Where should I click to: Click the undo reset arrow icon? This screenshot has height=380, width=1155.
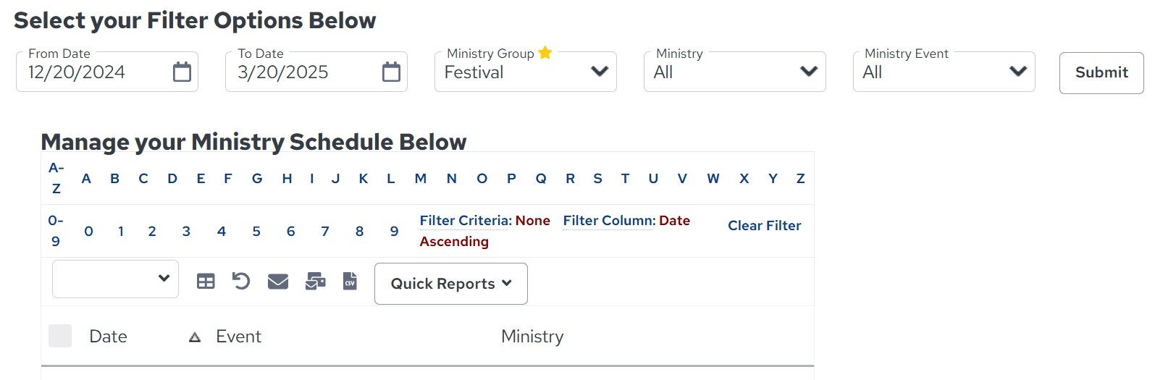(241, 281)
